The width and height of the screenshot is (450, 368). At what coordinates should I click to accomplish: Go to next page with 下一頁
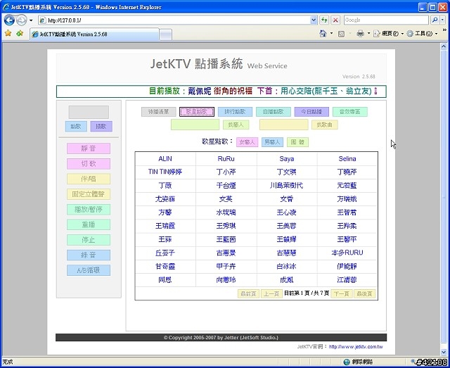click(342, 293)
